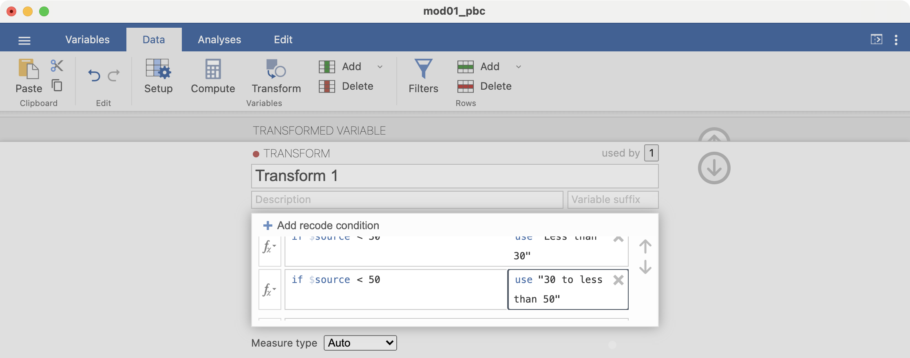
Task: Move recode condition down with arrow
Action: (x=645, y=267)
